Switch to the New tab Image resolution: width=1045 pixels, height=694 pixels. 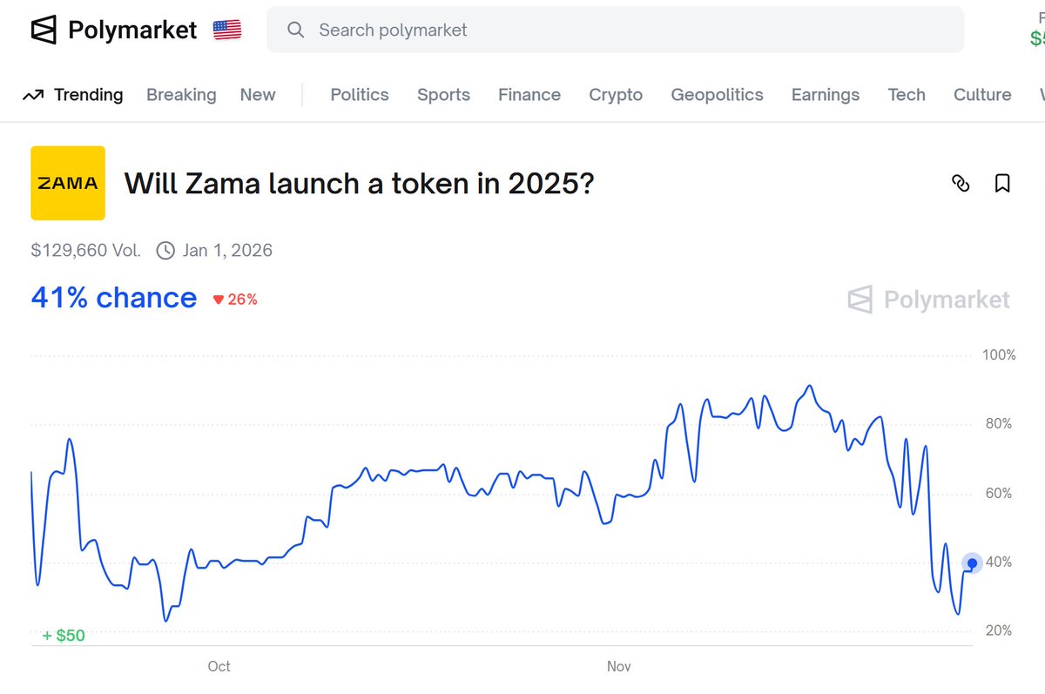point(258,95)
